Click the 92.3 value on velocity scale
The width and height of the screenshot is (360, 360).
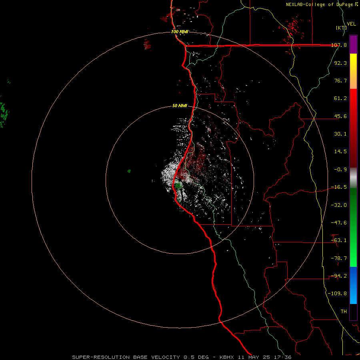(x=340, y=63)
